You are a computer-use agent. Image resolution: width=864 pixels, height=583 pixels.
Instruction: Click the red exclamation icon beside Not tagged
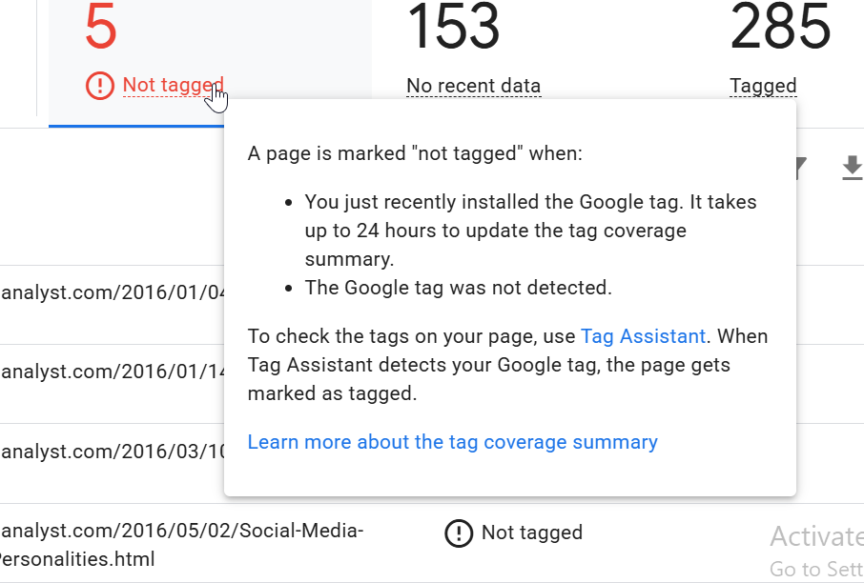pyautogui.click(x=100, y=86)
